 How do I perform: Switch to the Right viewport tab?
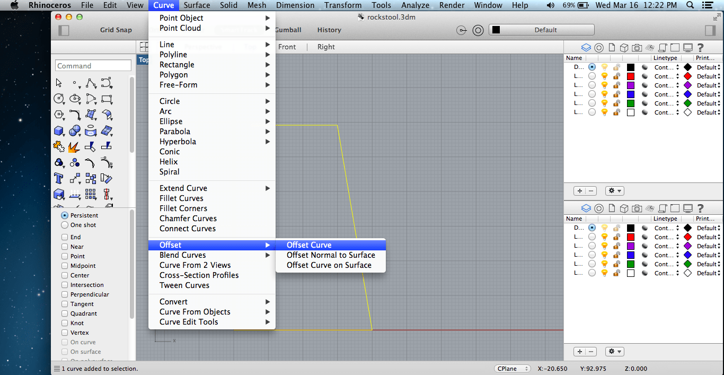pos(326,47)
